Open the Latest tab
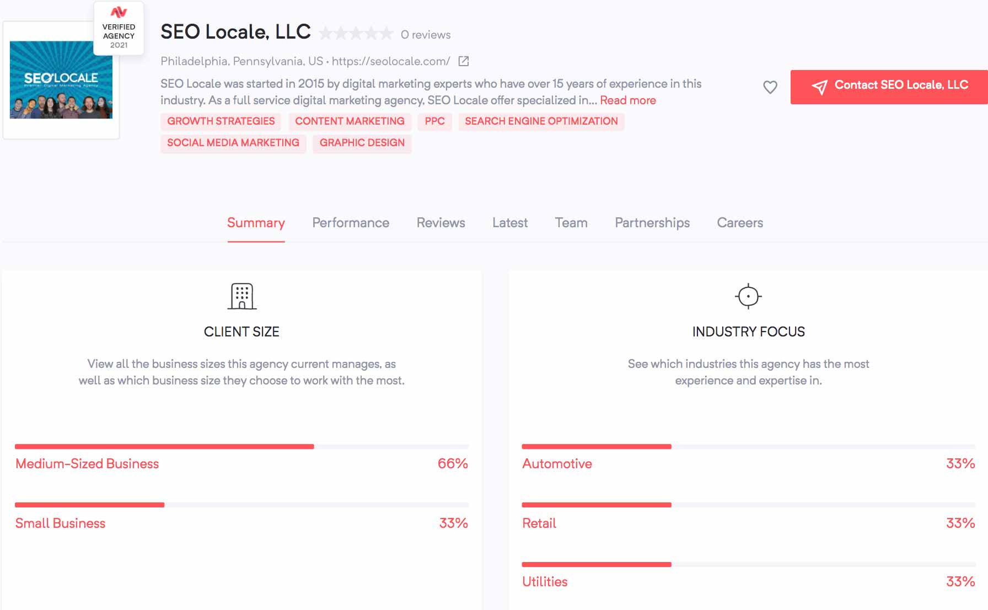This screenshot has height=610, width=988. 510,223
